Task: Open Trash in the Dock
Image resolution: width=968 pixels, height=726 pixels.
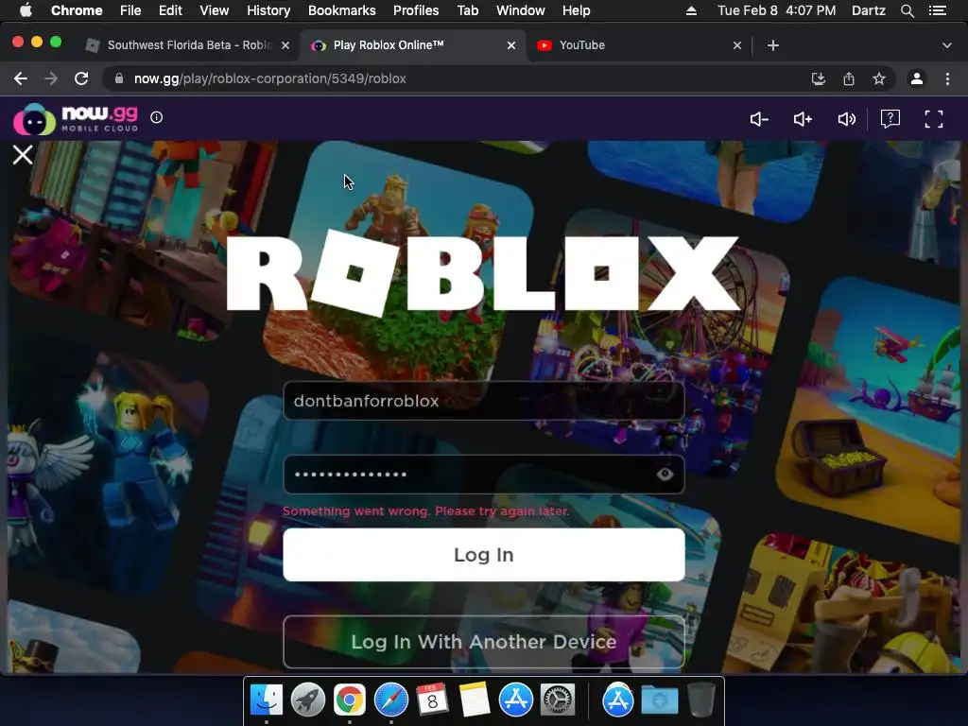Action: pos(701,700)
